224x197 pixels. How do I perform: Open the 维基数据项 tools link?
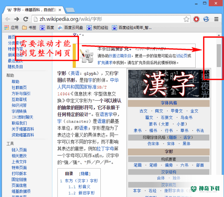point(21,191)
